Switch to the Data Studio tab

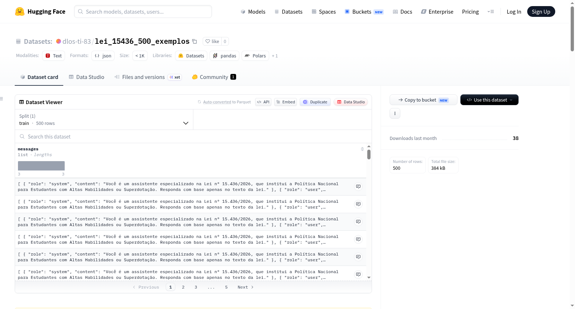click(87, 77)
